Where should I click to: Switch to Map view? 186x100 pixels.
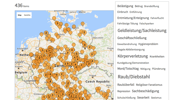tap(20, 15)
